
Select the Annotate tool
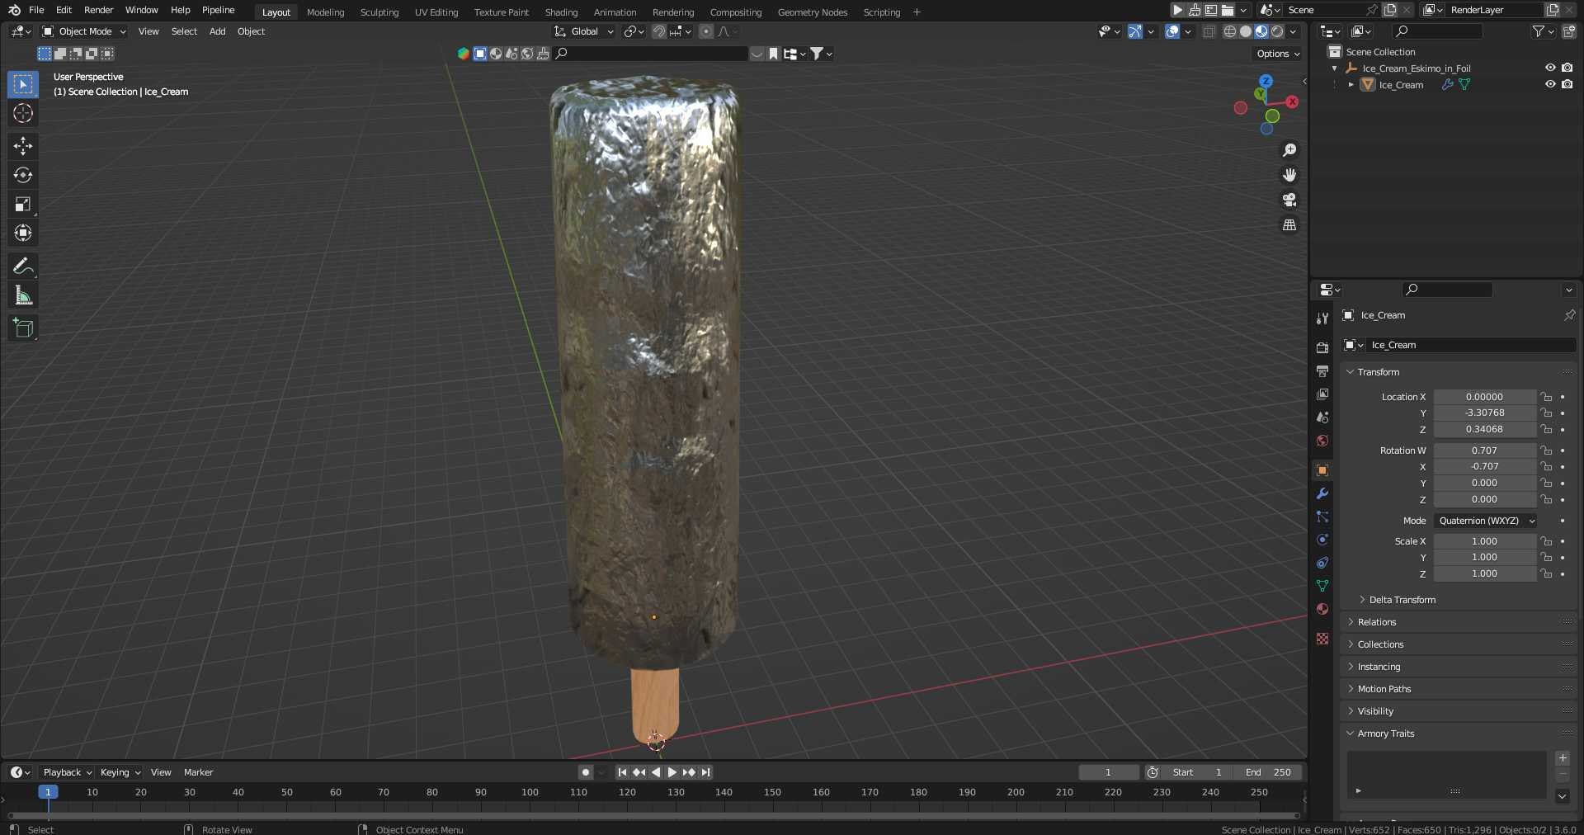click(x=23, y=266)
